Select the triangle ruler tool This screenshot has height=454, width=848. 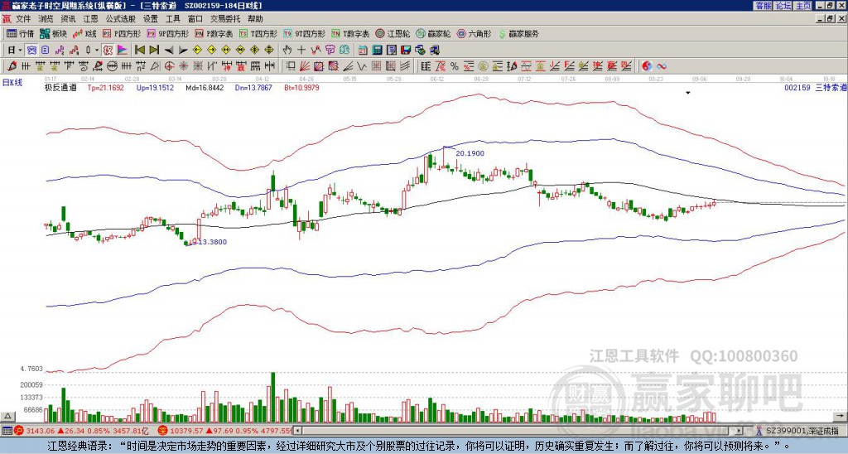pos(155,66)
